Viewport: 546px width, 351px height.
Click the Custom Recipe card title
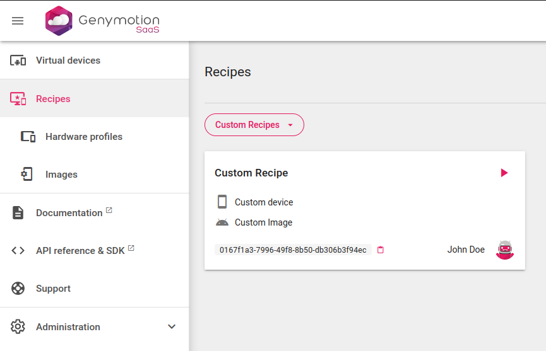point(251,173)
